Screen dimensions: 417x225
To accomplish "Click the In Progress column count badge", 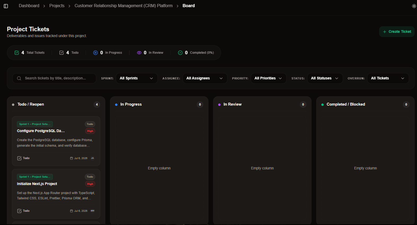I will point(200,105).
